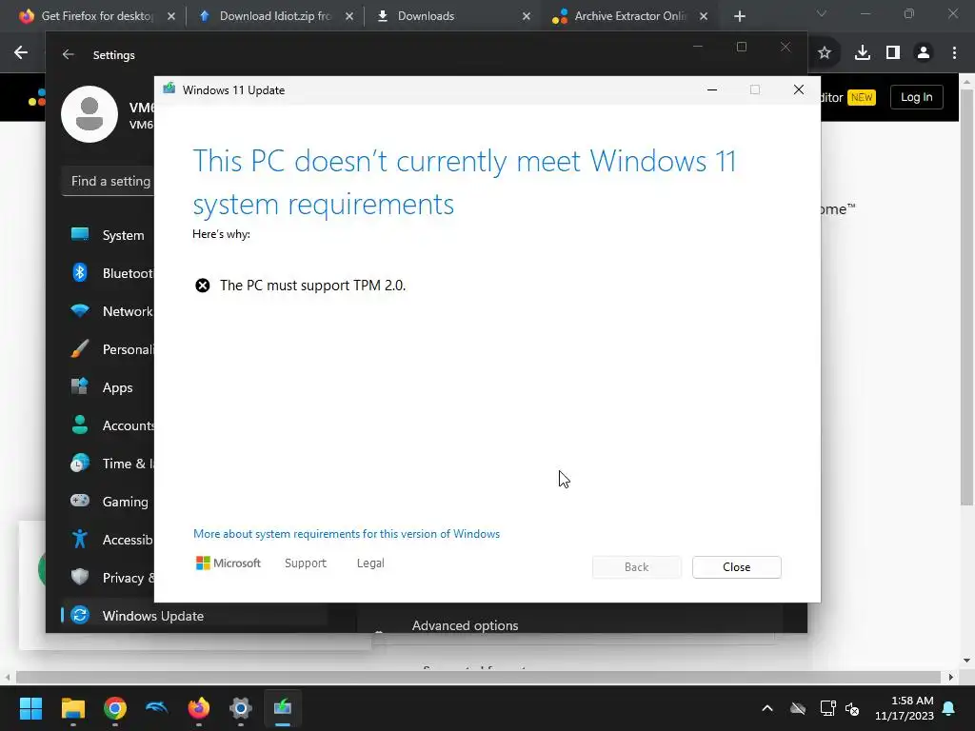Screen dimensions: 975x731
Task: Open the Legal link in the dialog
Action: [370, 563]
